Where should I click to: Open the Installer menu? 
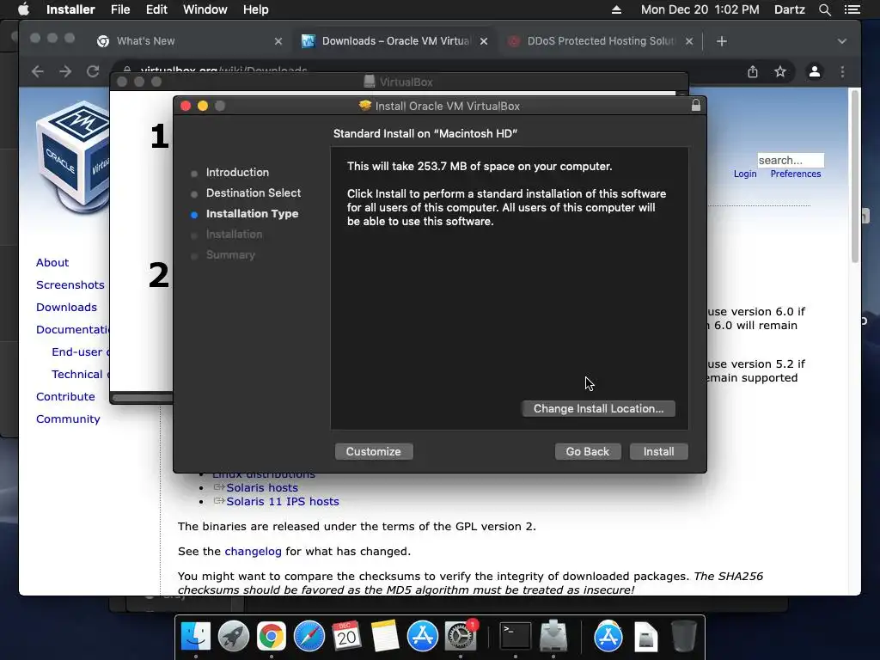pos(70,9)
